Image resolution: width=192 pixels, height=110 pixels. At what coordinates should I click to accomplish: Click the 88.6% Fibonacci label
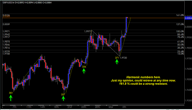[x=180, y=35]
